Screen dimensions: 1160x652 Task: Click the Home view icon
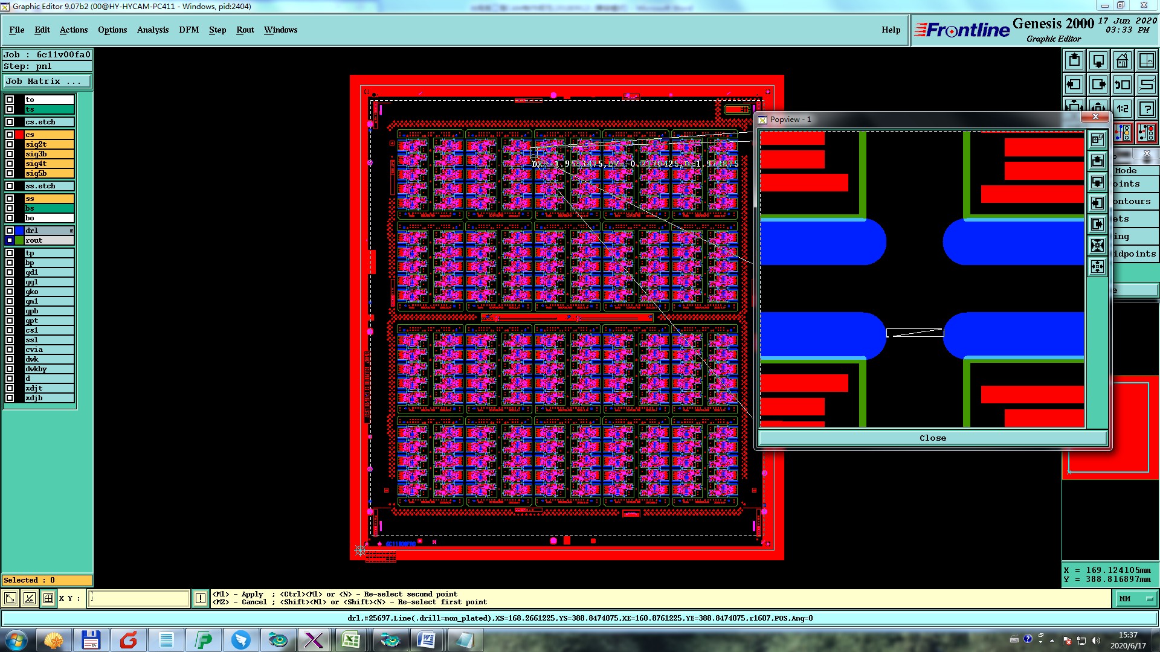(1122, 60)
